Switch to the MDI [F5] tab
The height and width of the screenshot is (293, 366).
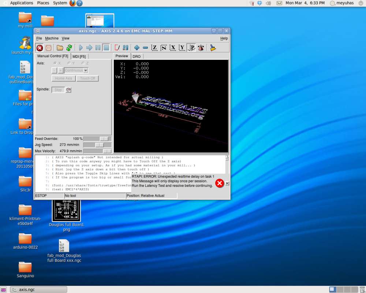click(79, 56)
